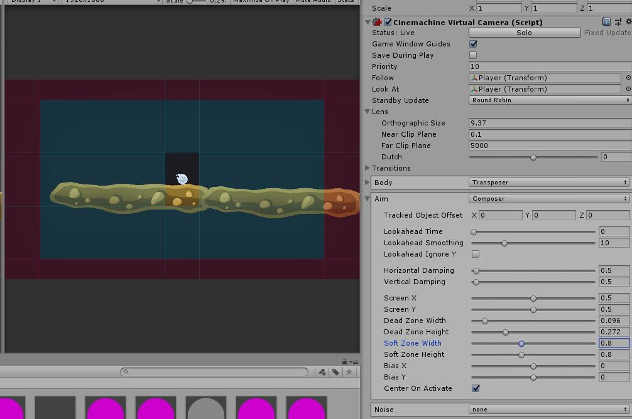The image size is (632, 419).
Task: Click the Far Clip Plane field showing 5000
Action: 550,146
